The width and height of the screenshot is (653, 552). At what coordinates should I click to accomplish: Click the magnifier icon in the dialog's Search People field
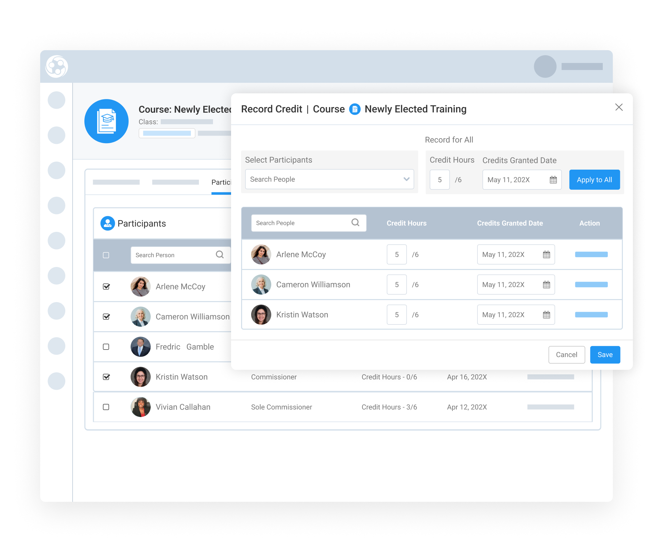point(355,222)
